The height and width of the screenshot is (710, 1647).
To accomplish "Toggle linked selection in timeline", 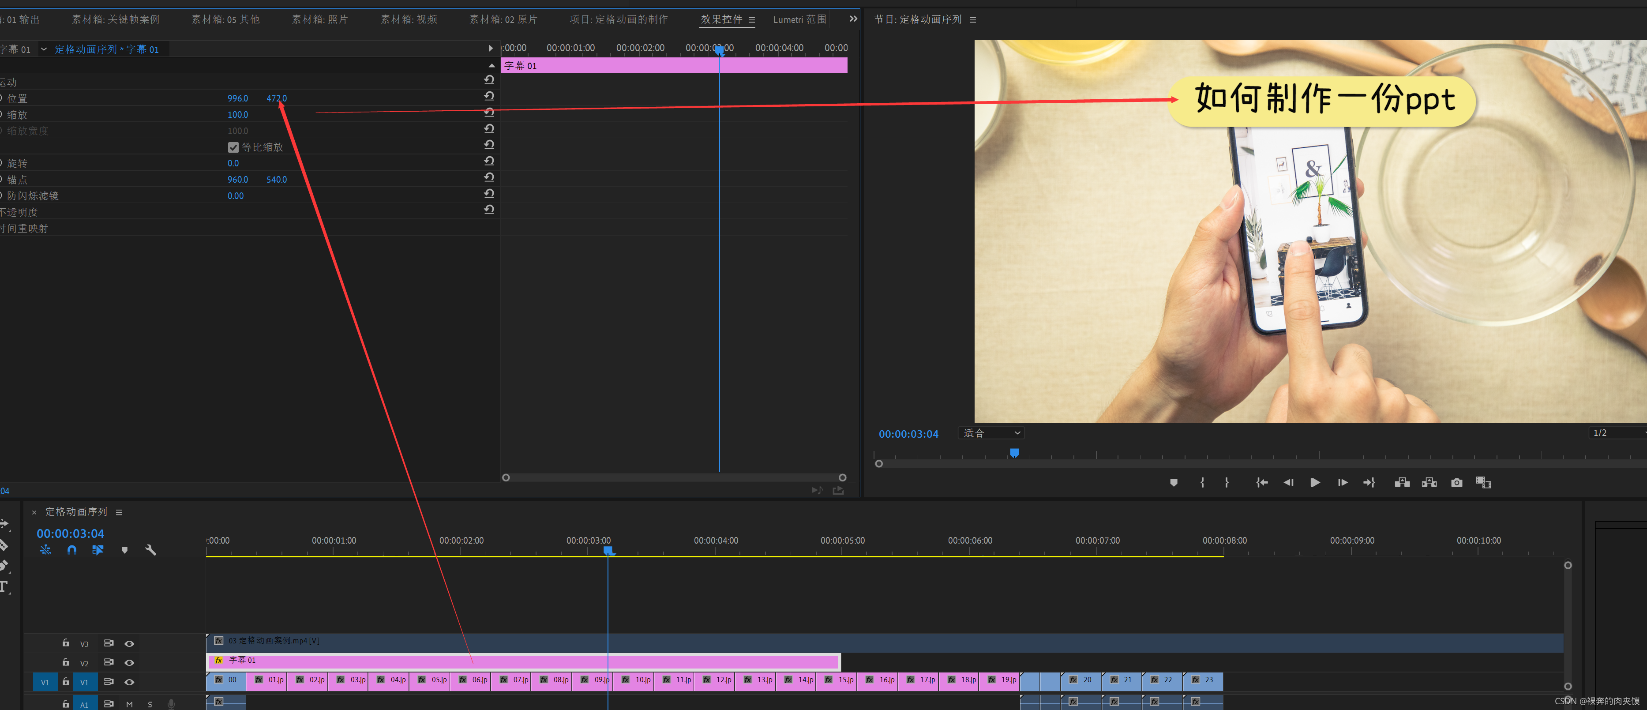I will (98, 550).
